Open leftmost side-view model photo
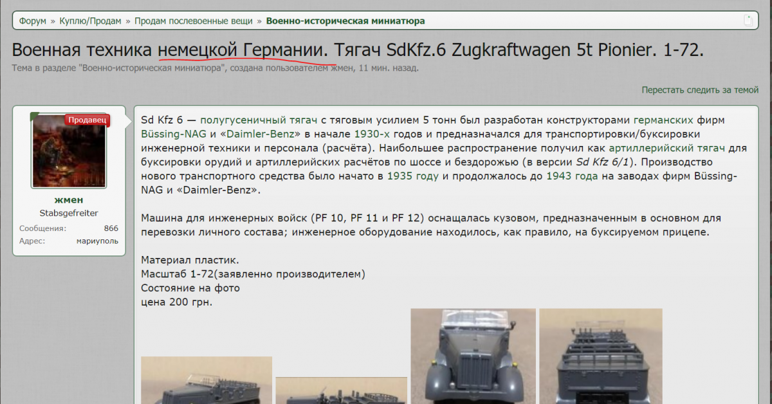The width and height of the screenshot is (772, 404). (206, 381)
